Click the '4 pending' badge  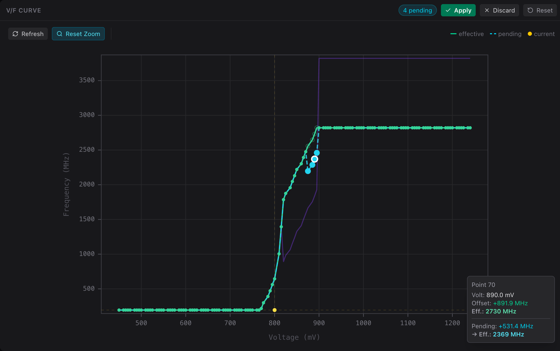(417, 10)
